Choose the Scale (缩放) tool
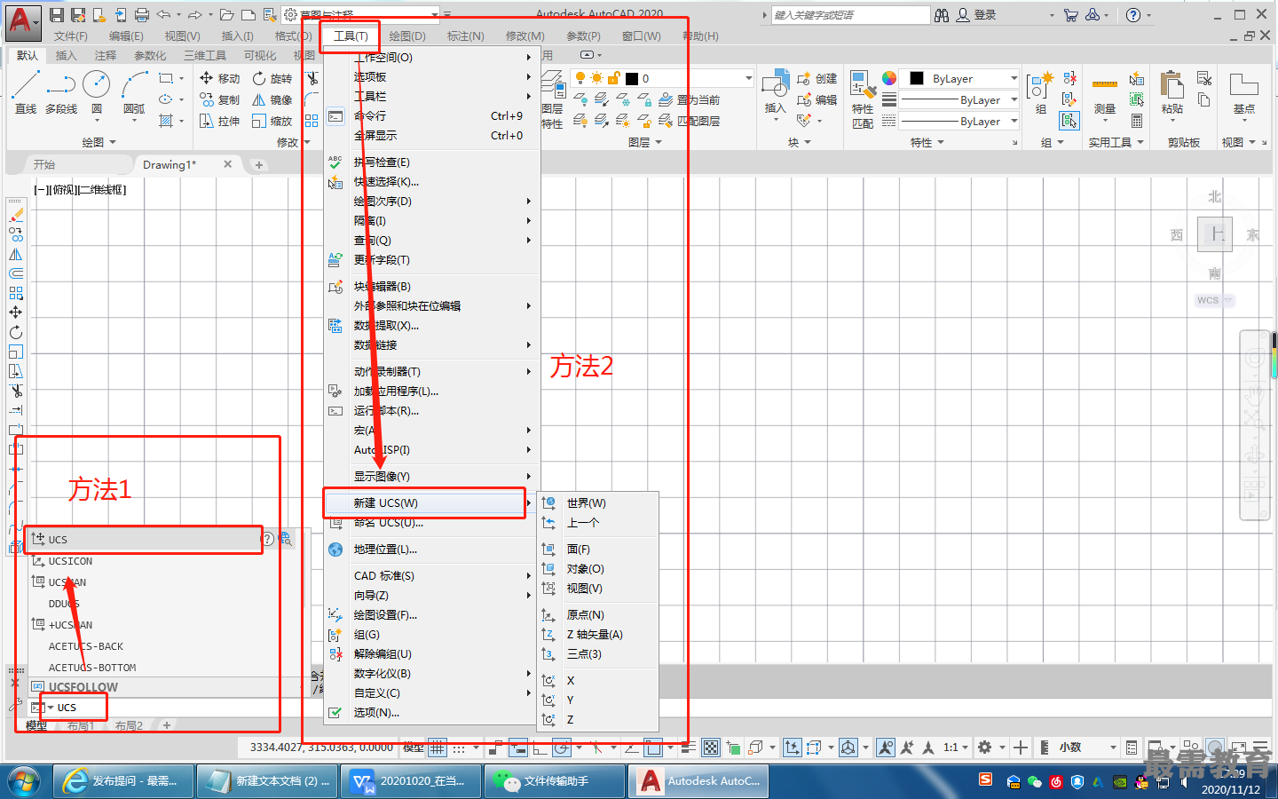Screen dimensions: 1278x799 coord(272,121)
